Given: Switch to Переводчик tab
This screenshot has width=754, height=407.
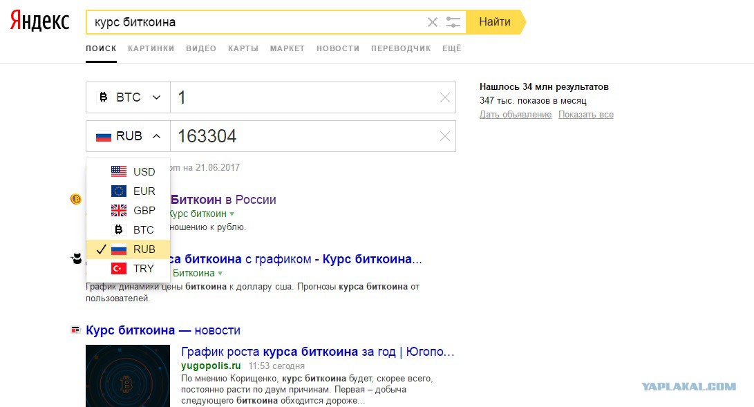Looking at the screenshot, I should coord(401,48).
